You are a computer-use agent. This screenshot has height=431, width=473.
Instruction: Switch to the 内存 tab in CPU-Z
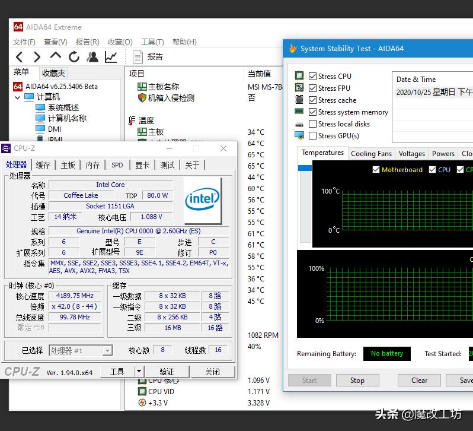[x=92, y=165]
